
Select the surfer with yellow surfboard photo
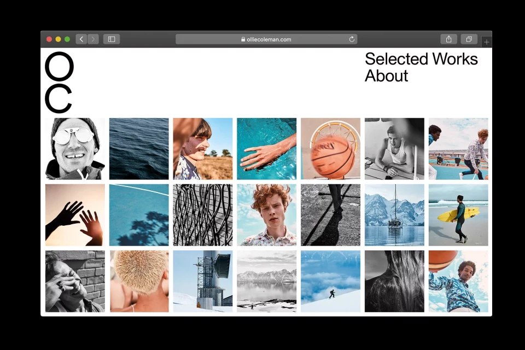coord(458,215)
